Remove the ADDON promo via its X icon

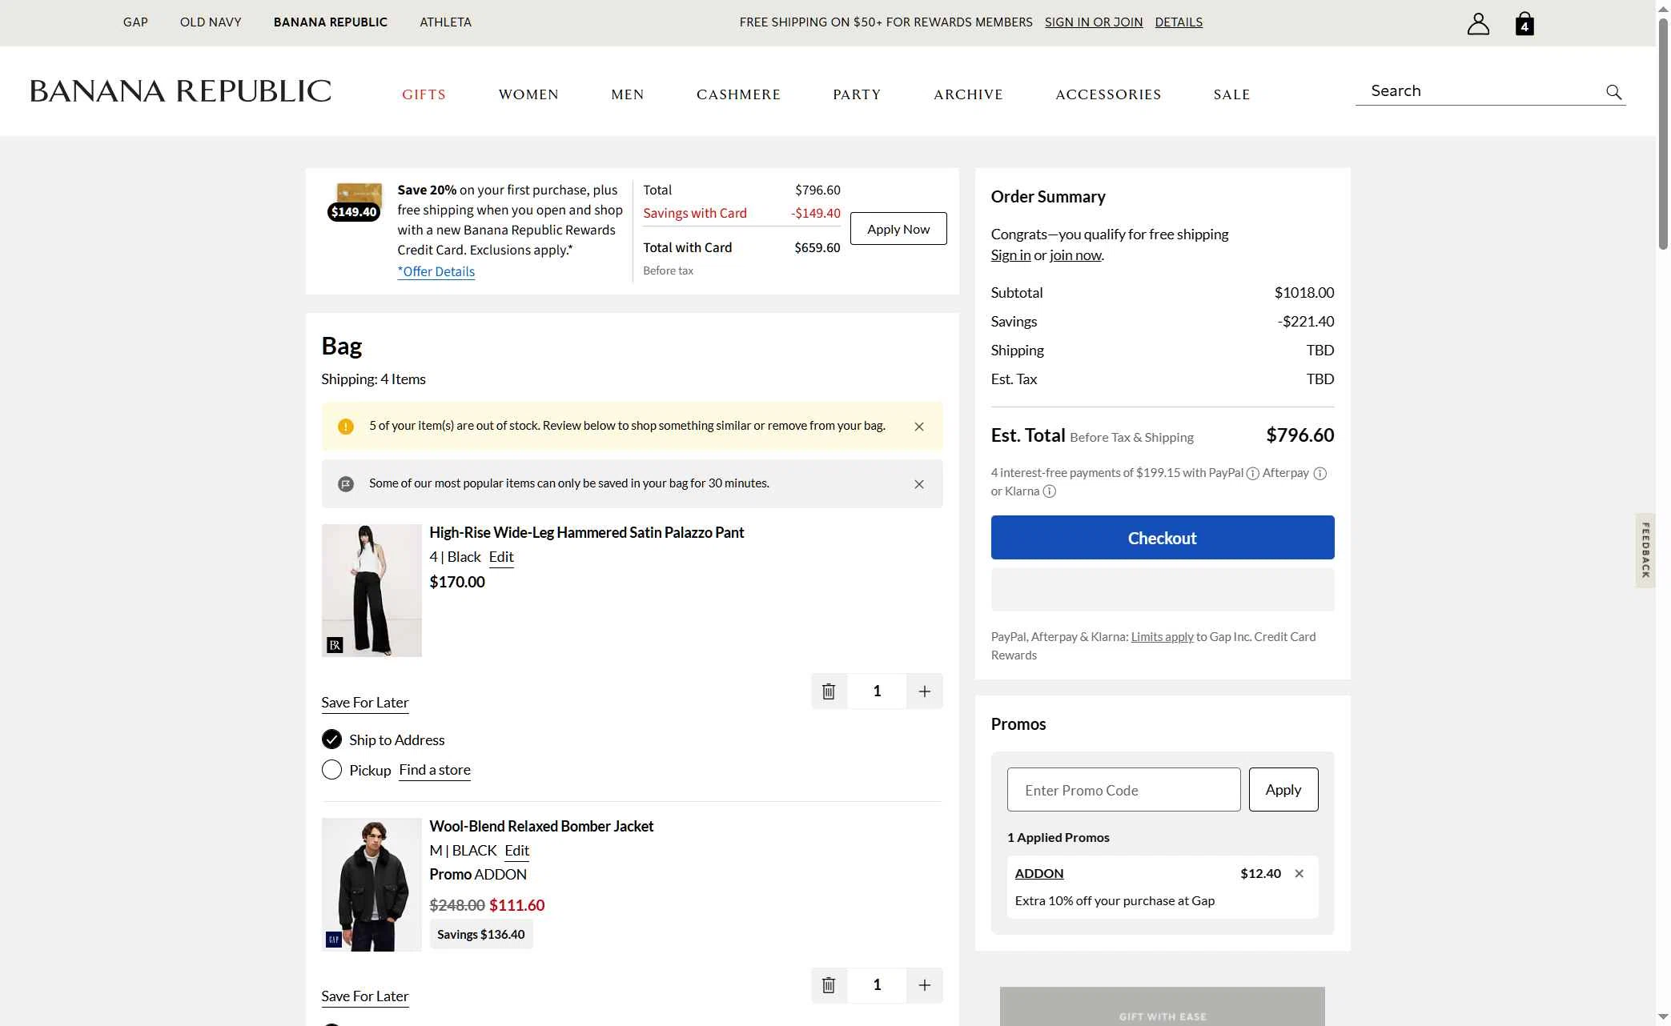pos(1298,873)
